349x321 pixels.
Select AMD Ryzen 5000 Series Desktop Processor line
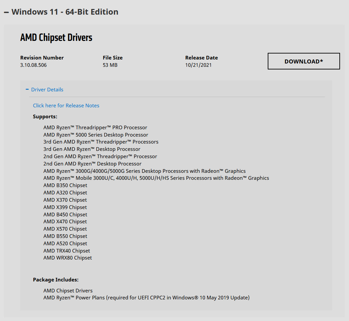click(96, 135)
